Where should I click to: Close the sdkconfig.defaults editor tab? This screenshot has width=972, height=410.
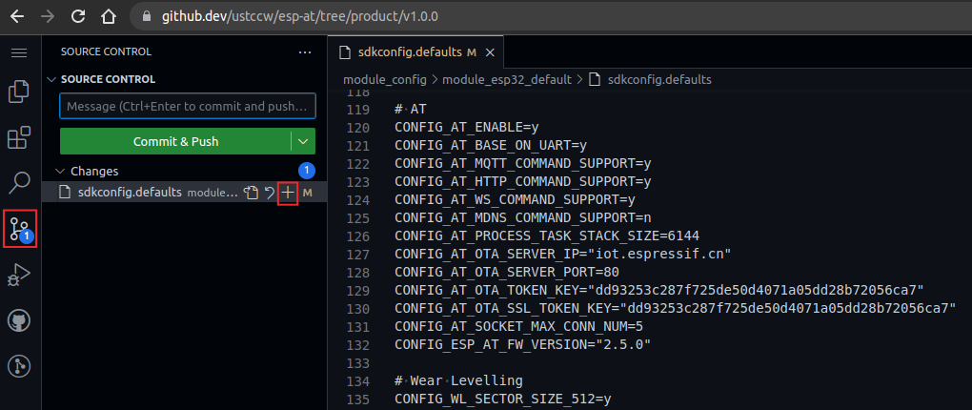489,51
